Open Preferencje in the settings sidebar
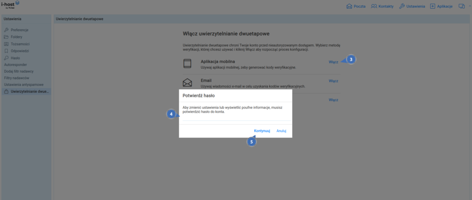Viewport: 472px width, 200px height. pos(20,29)
